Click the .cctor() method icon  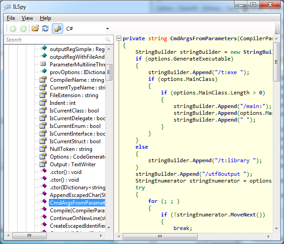43,172
